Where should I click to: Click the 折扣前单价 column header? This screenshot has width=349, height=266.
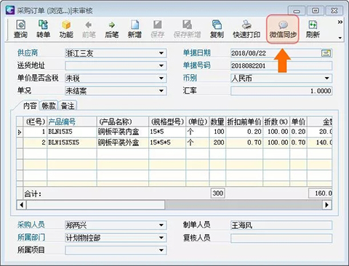click(244, 121)
